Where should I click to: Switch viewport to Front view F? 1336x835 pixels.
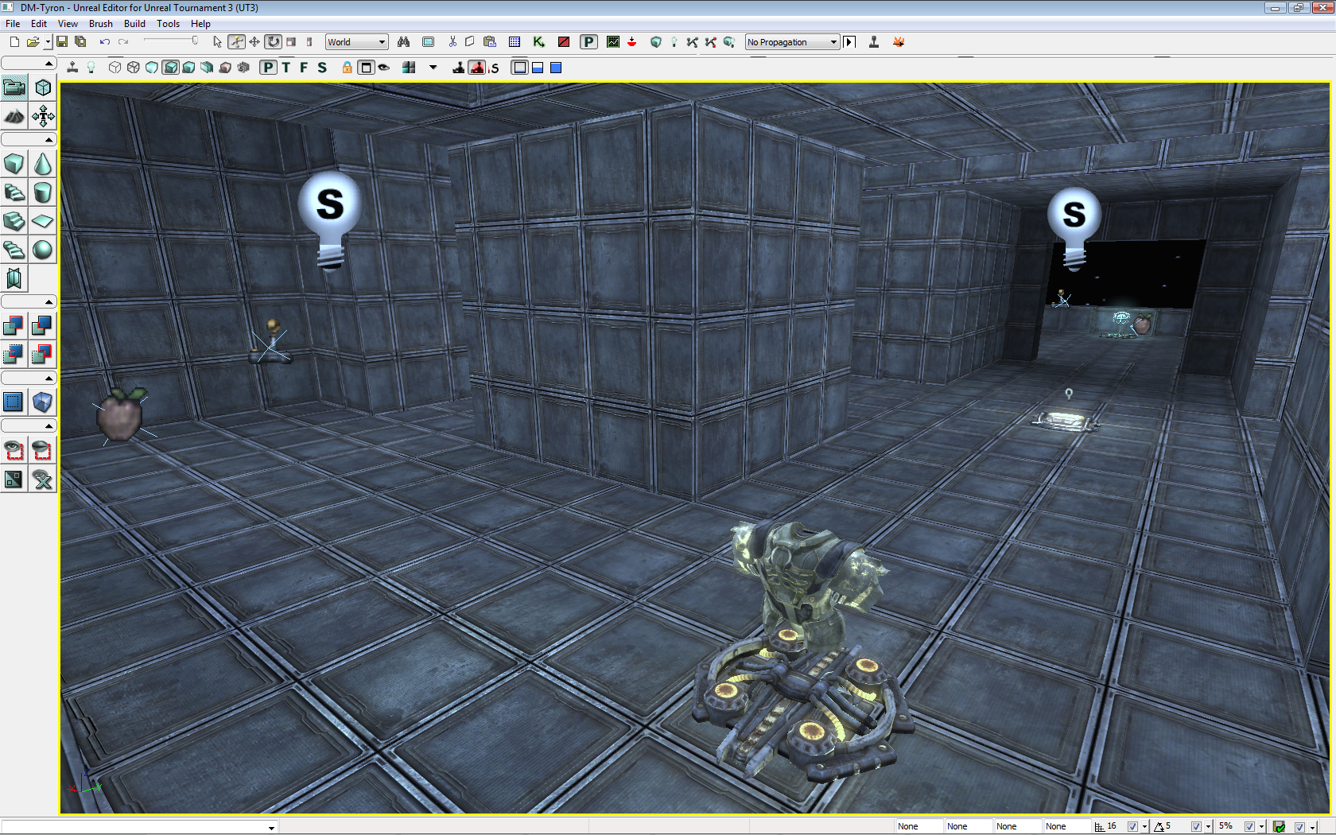pyautogui.click(x=304, y=68)
